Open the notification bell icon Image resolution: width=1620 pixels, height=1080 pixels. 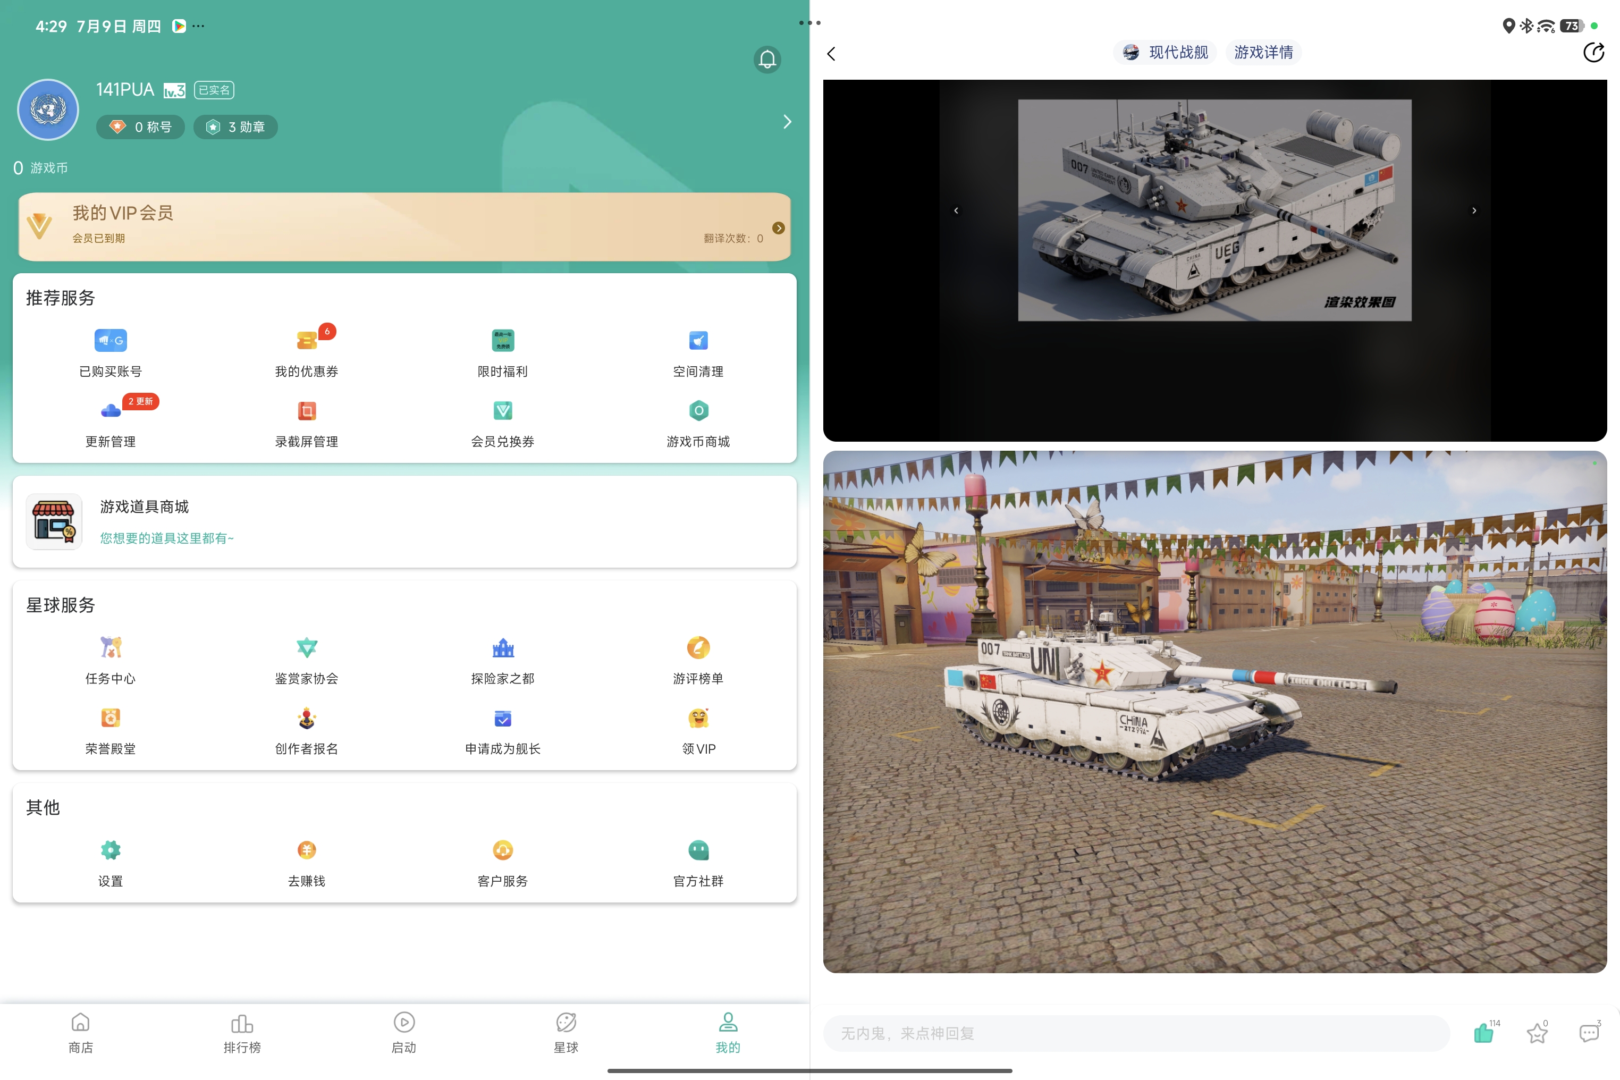coord(766,59)
